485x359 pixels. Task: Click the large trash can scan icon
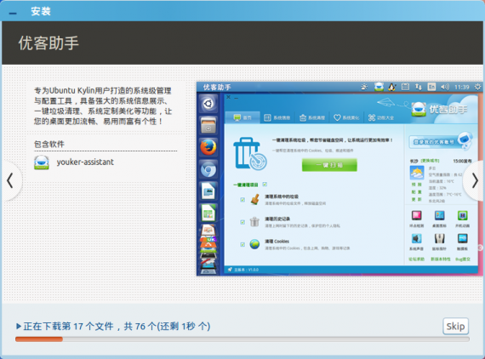tap(250, 154)
